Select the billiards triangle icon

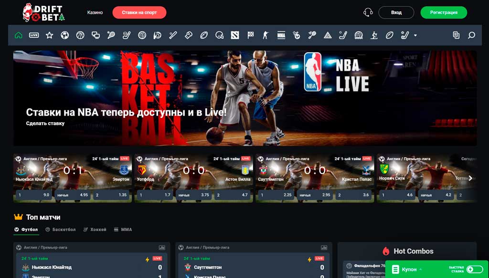coord(328,35)
